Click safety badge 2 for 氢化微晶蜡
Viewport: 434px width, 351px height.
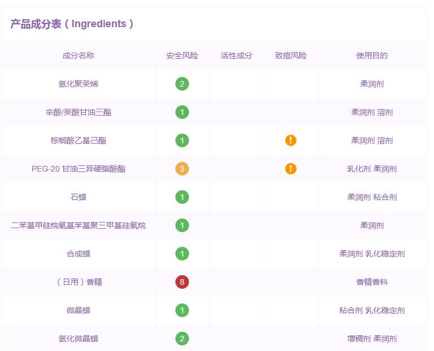point(182,338)
